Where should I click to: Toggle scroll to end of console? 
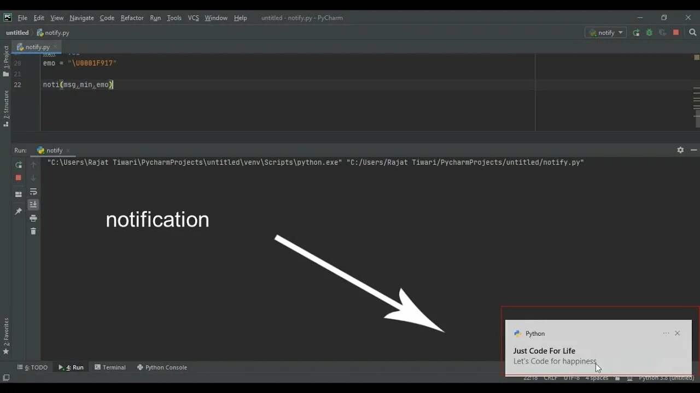tap(33, 205)
